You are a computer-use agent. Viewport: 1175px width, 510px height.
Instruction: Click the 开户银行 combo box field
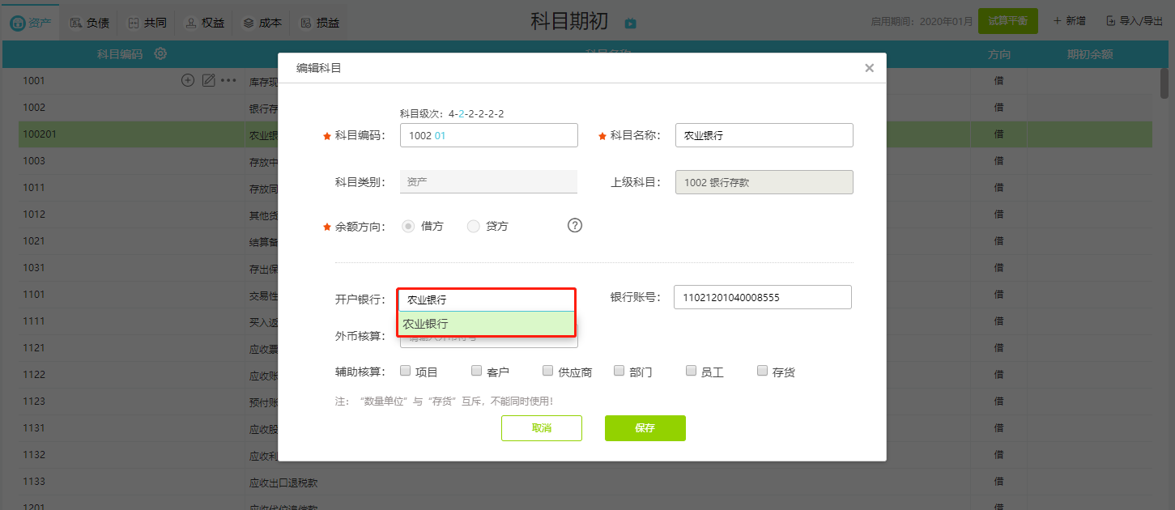pyautogui.click(x=486, y=300)
